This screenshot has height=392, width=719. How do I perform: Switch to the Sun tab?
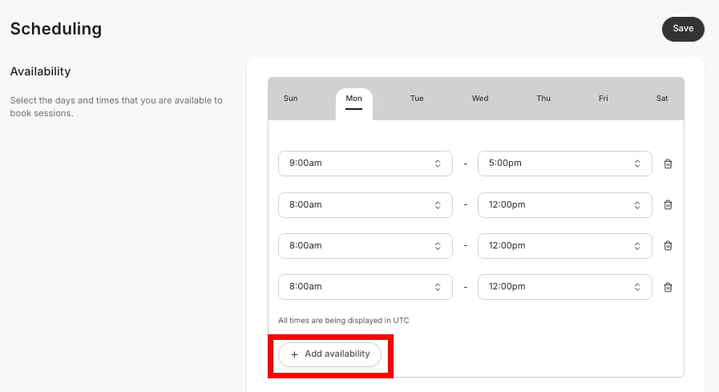point(290,99)
